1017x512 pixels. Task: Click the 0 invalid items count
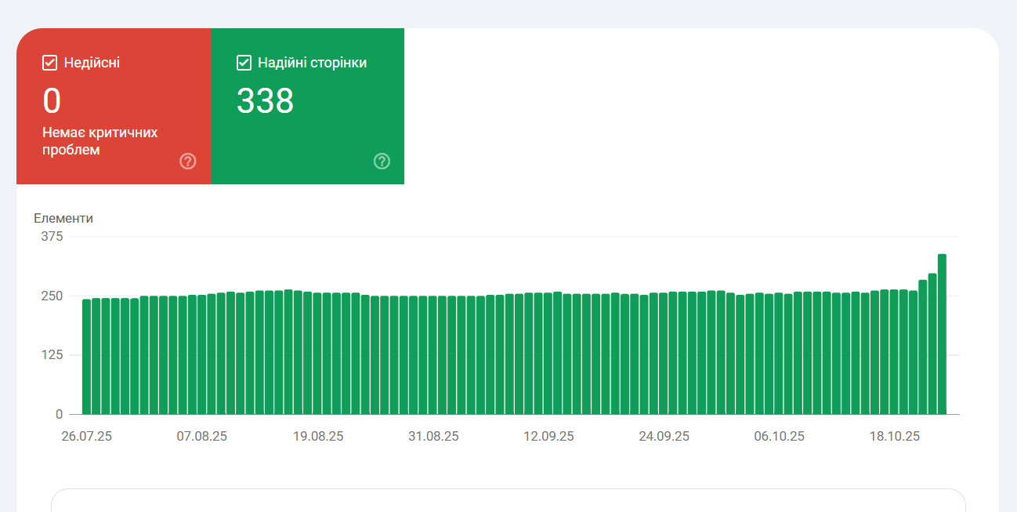point(52,101)
